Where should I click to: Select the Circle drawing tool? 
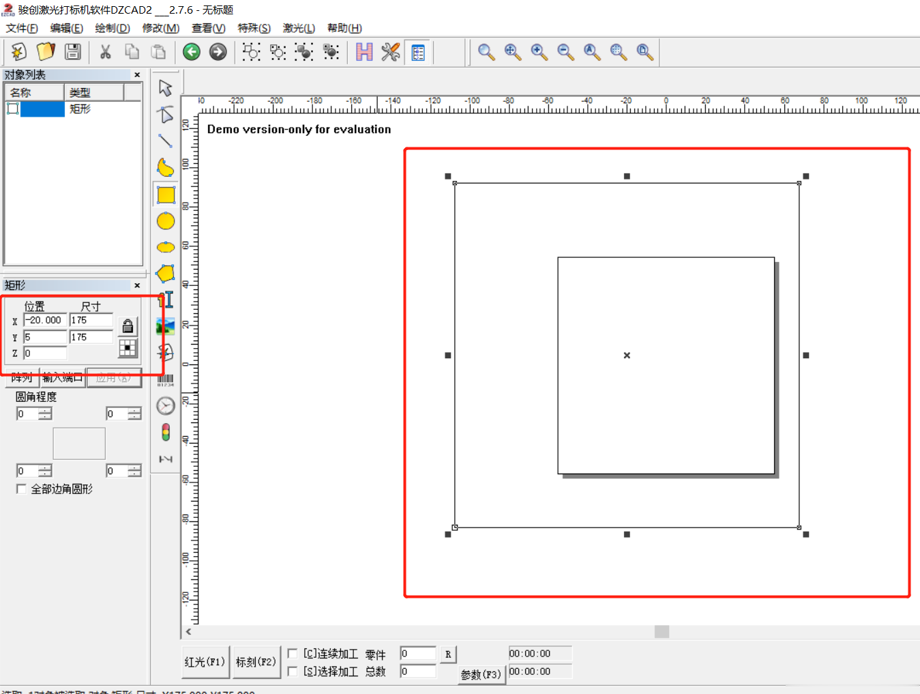point(166,221)
